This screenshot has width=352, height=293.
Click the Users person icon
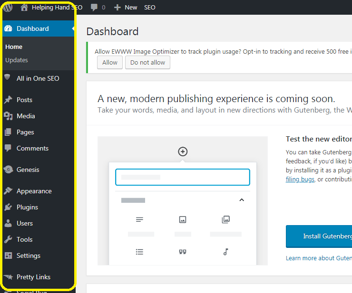pos(8,223)
